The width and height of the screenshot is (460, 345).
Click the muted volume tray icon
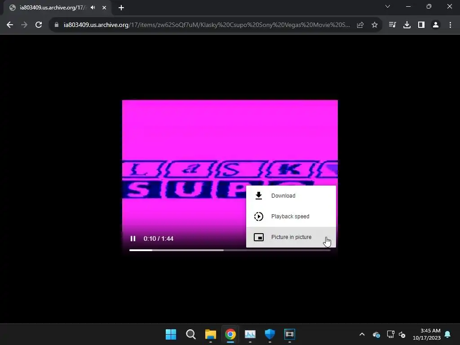tap(402, 334)
